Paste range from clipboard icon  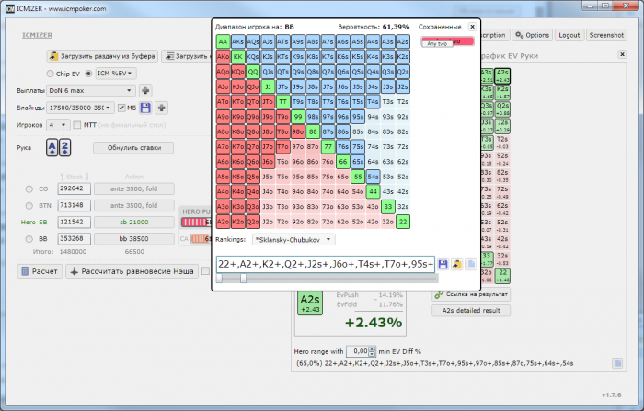pos(456,265)
